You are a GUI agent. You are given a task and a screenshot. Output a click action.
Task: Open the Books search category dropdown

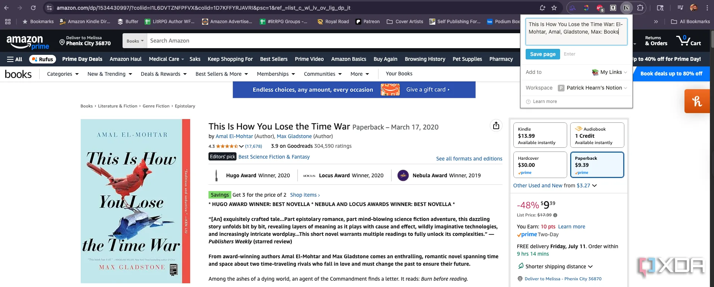pyautogui.click(x=135, y=41)
